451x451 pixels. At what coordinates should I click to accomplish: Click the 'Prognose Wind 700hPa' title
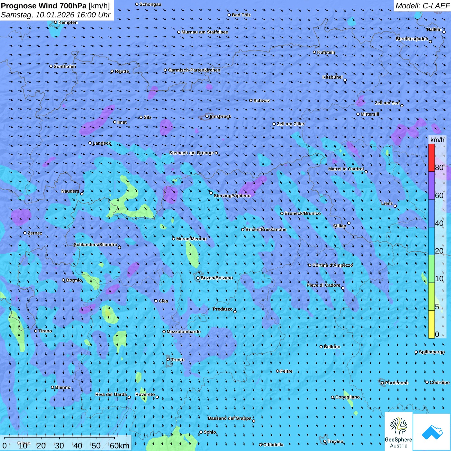(44, 6)
